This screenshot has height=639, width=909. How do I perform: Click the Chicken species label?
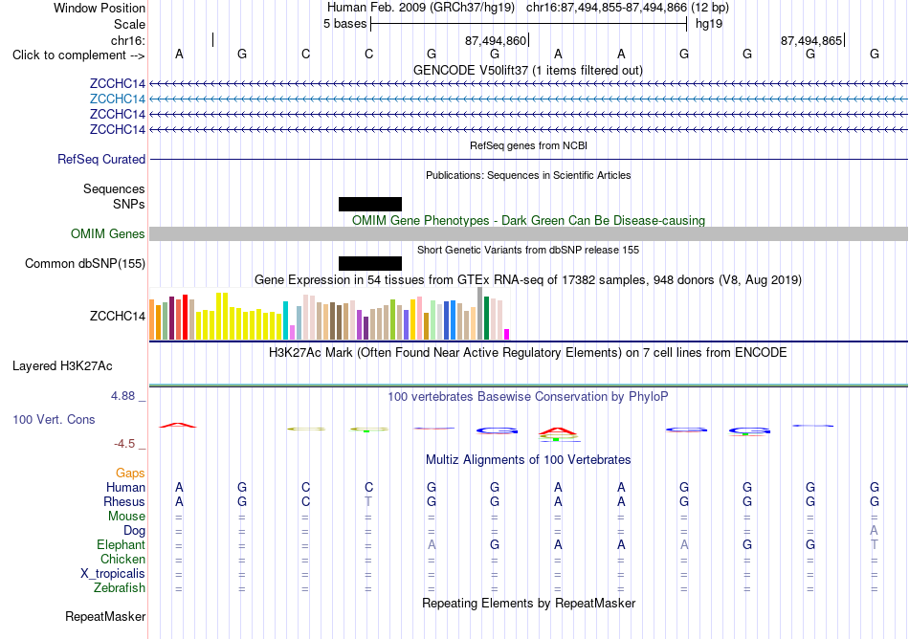point(122,559)
